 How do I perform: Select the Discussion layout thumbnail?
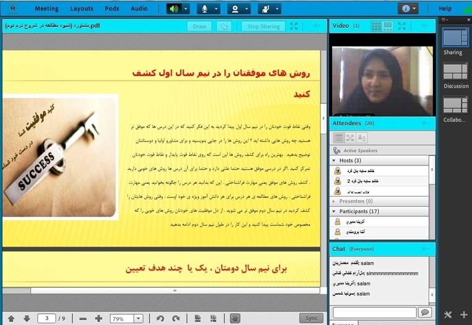[x=456, y=72]
